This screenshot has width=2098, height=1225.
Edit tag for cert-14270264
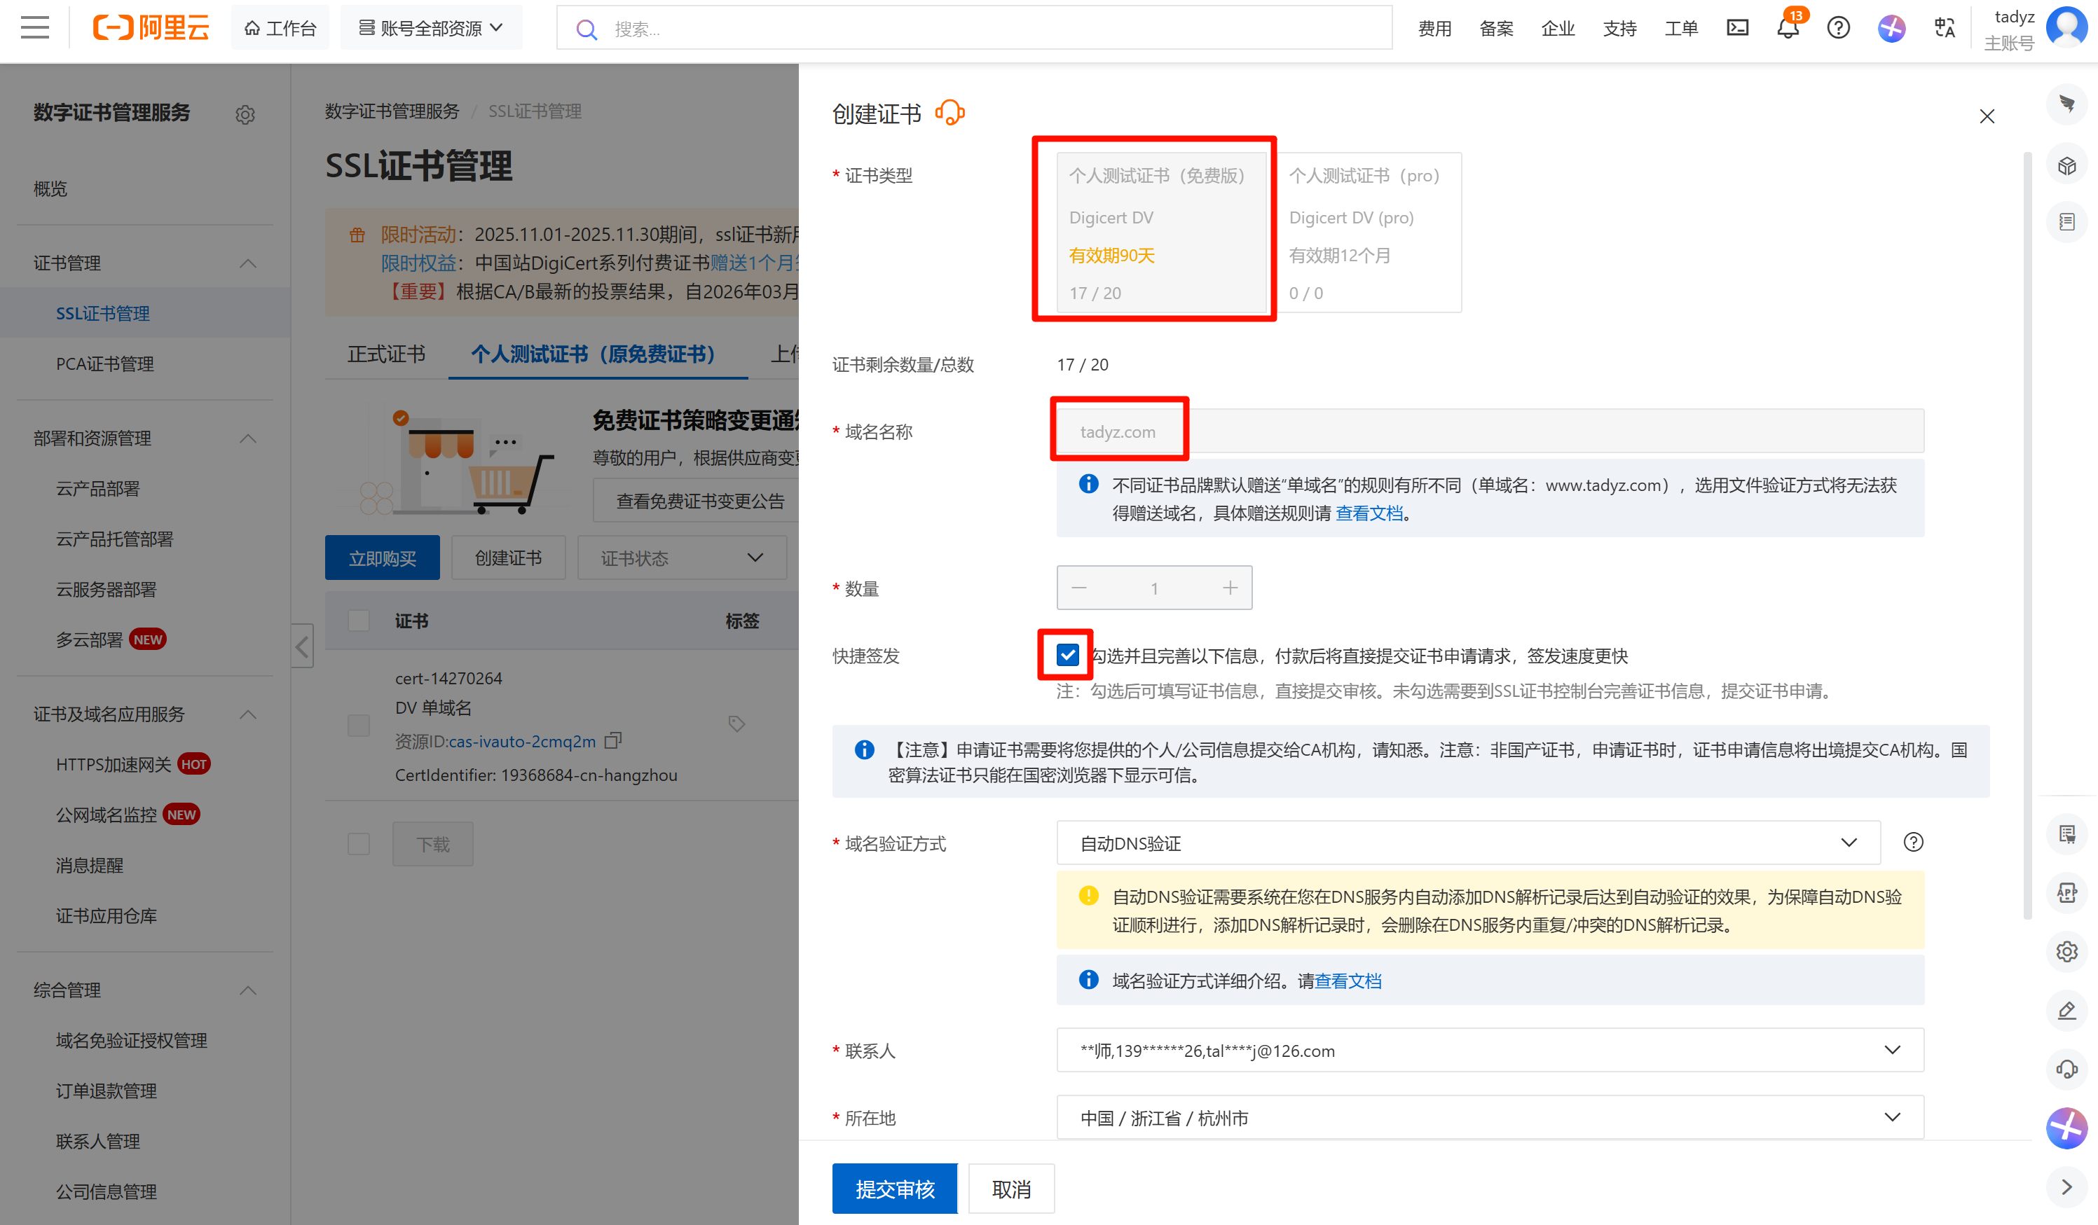[x=736, y=724]
